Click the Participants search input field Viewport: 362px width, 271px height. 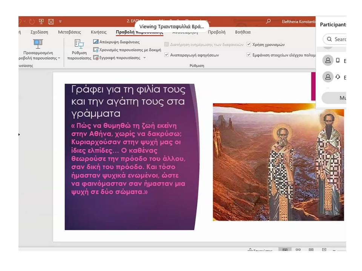[x=339, y=39]
